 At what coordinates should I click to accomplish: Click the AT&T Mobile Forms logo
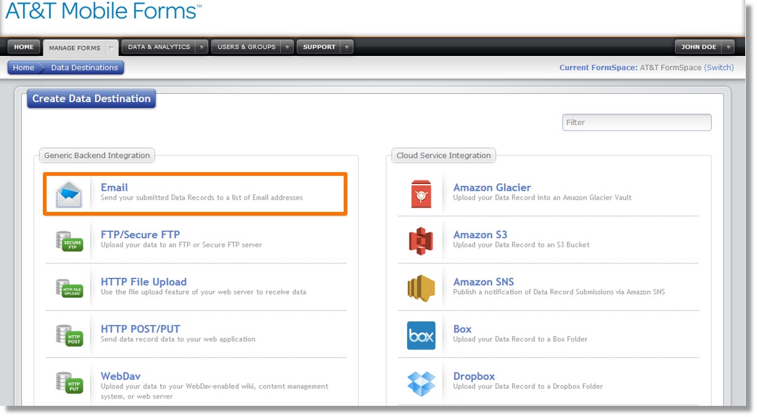[x=103, y=11]
